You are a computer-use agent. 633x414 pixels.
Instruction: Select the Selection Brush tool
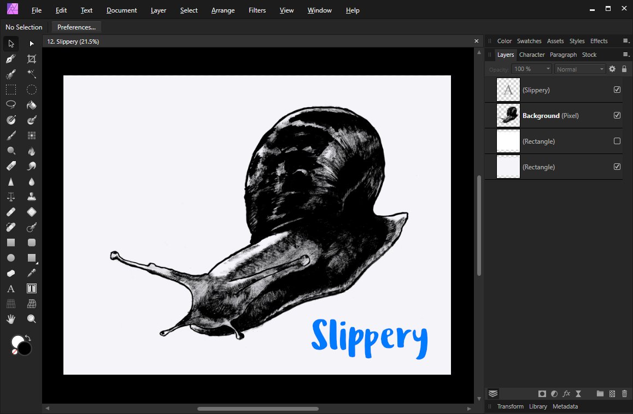click(x=11, y=74)
